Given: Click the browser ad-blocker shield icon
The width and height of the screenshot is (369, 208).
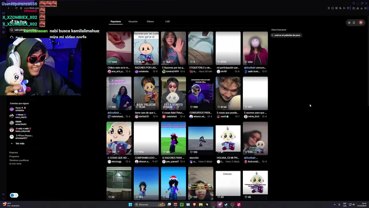Looking at the screenshot, I should pos(336,8).
